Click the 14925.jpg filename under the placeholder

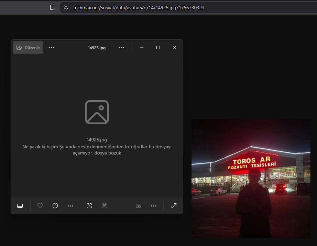pos(97,140)
